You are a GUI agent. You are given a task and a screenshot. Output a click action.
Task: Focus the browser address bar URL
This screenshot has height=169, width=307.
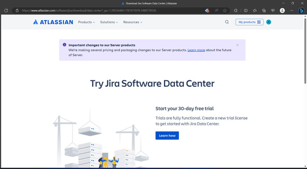tap(89, 10)
